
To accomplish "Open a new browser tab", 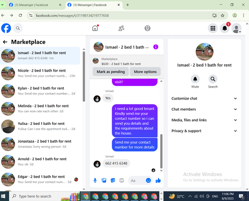I will (x=127, y=5).
